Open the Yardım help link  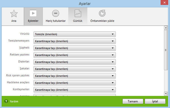14,101
